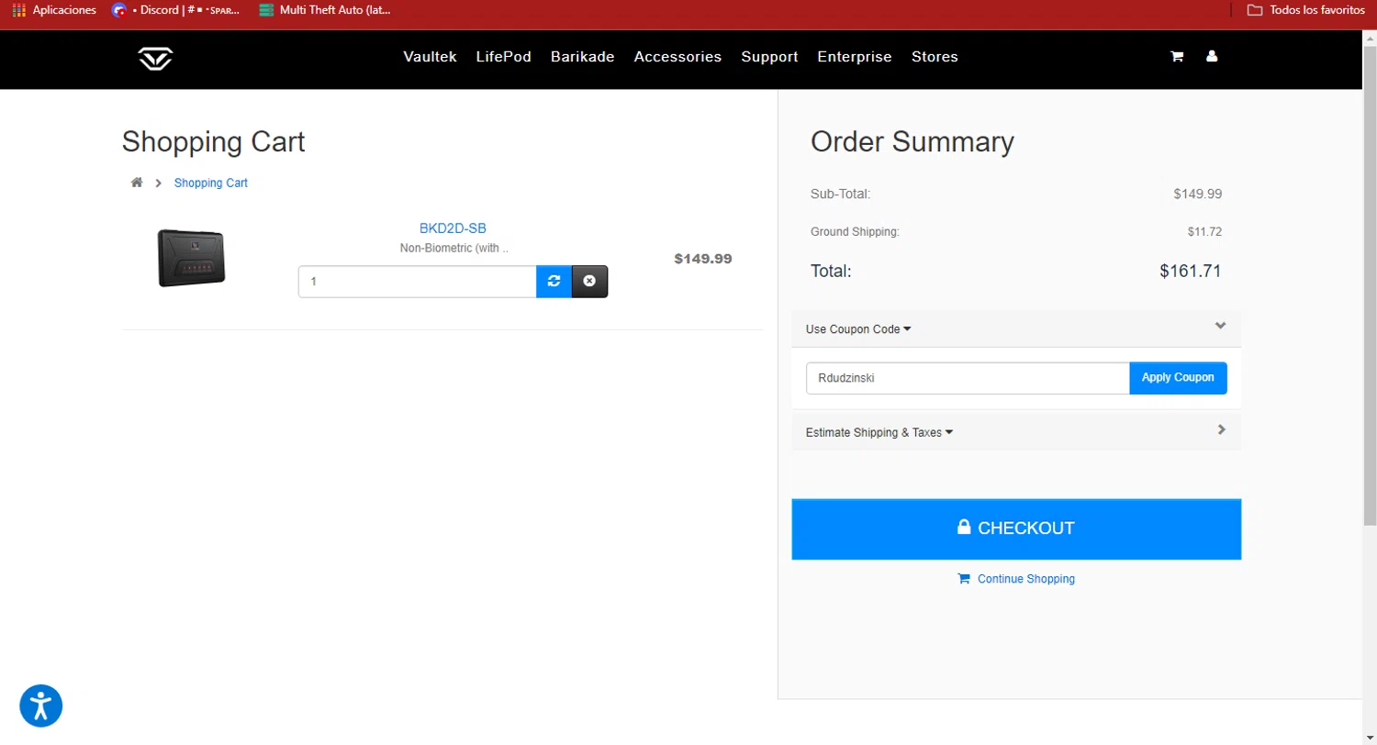This screenshot has height=745, width=1377.
Task: Click the Order Summary heading
Action: click(912, 142)
